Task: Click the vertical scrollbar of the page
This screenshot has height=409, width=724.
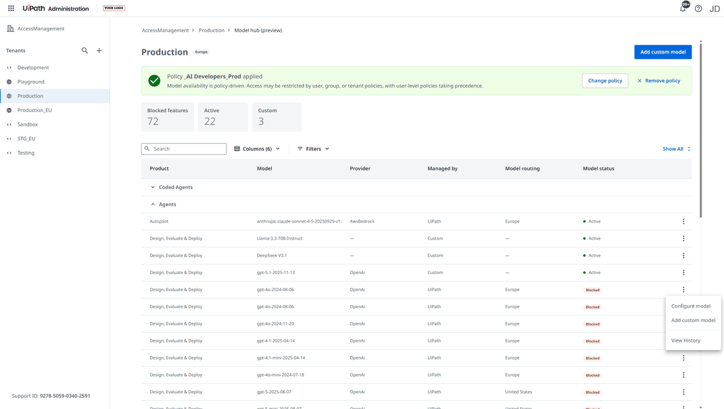Action: tap(700, 129)
